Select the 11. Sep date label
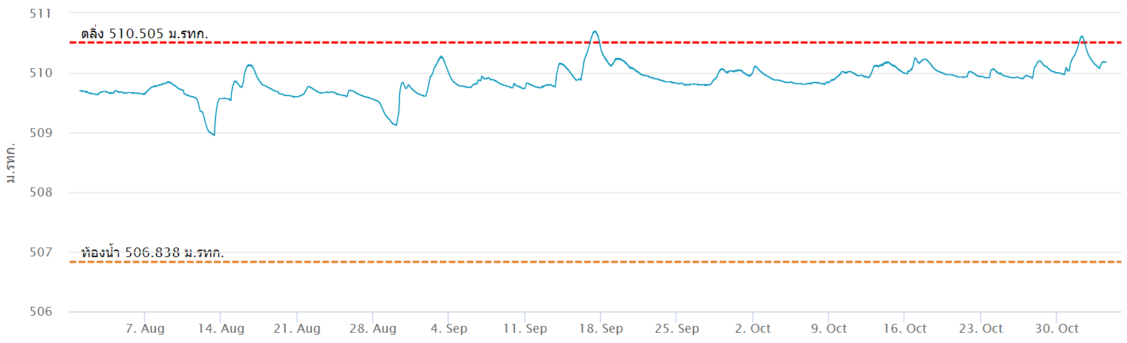Screen dimensions: 1127x343 coord(525,329)
